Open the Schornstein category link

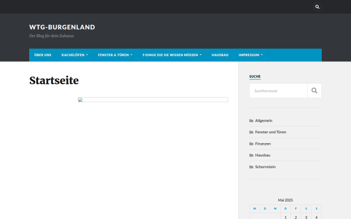click(265, 166)
